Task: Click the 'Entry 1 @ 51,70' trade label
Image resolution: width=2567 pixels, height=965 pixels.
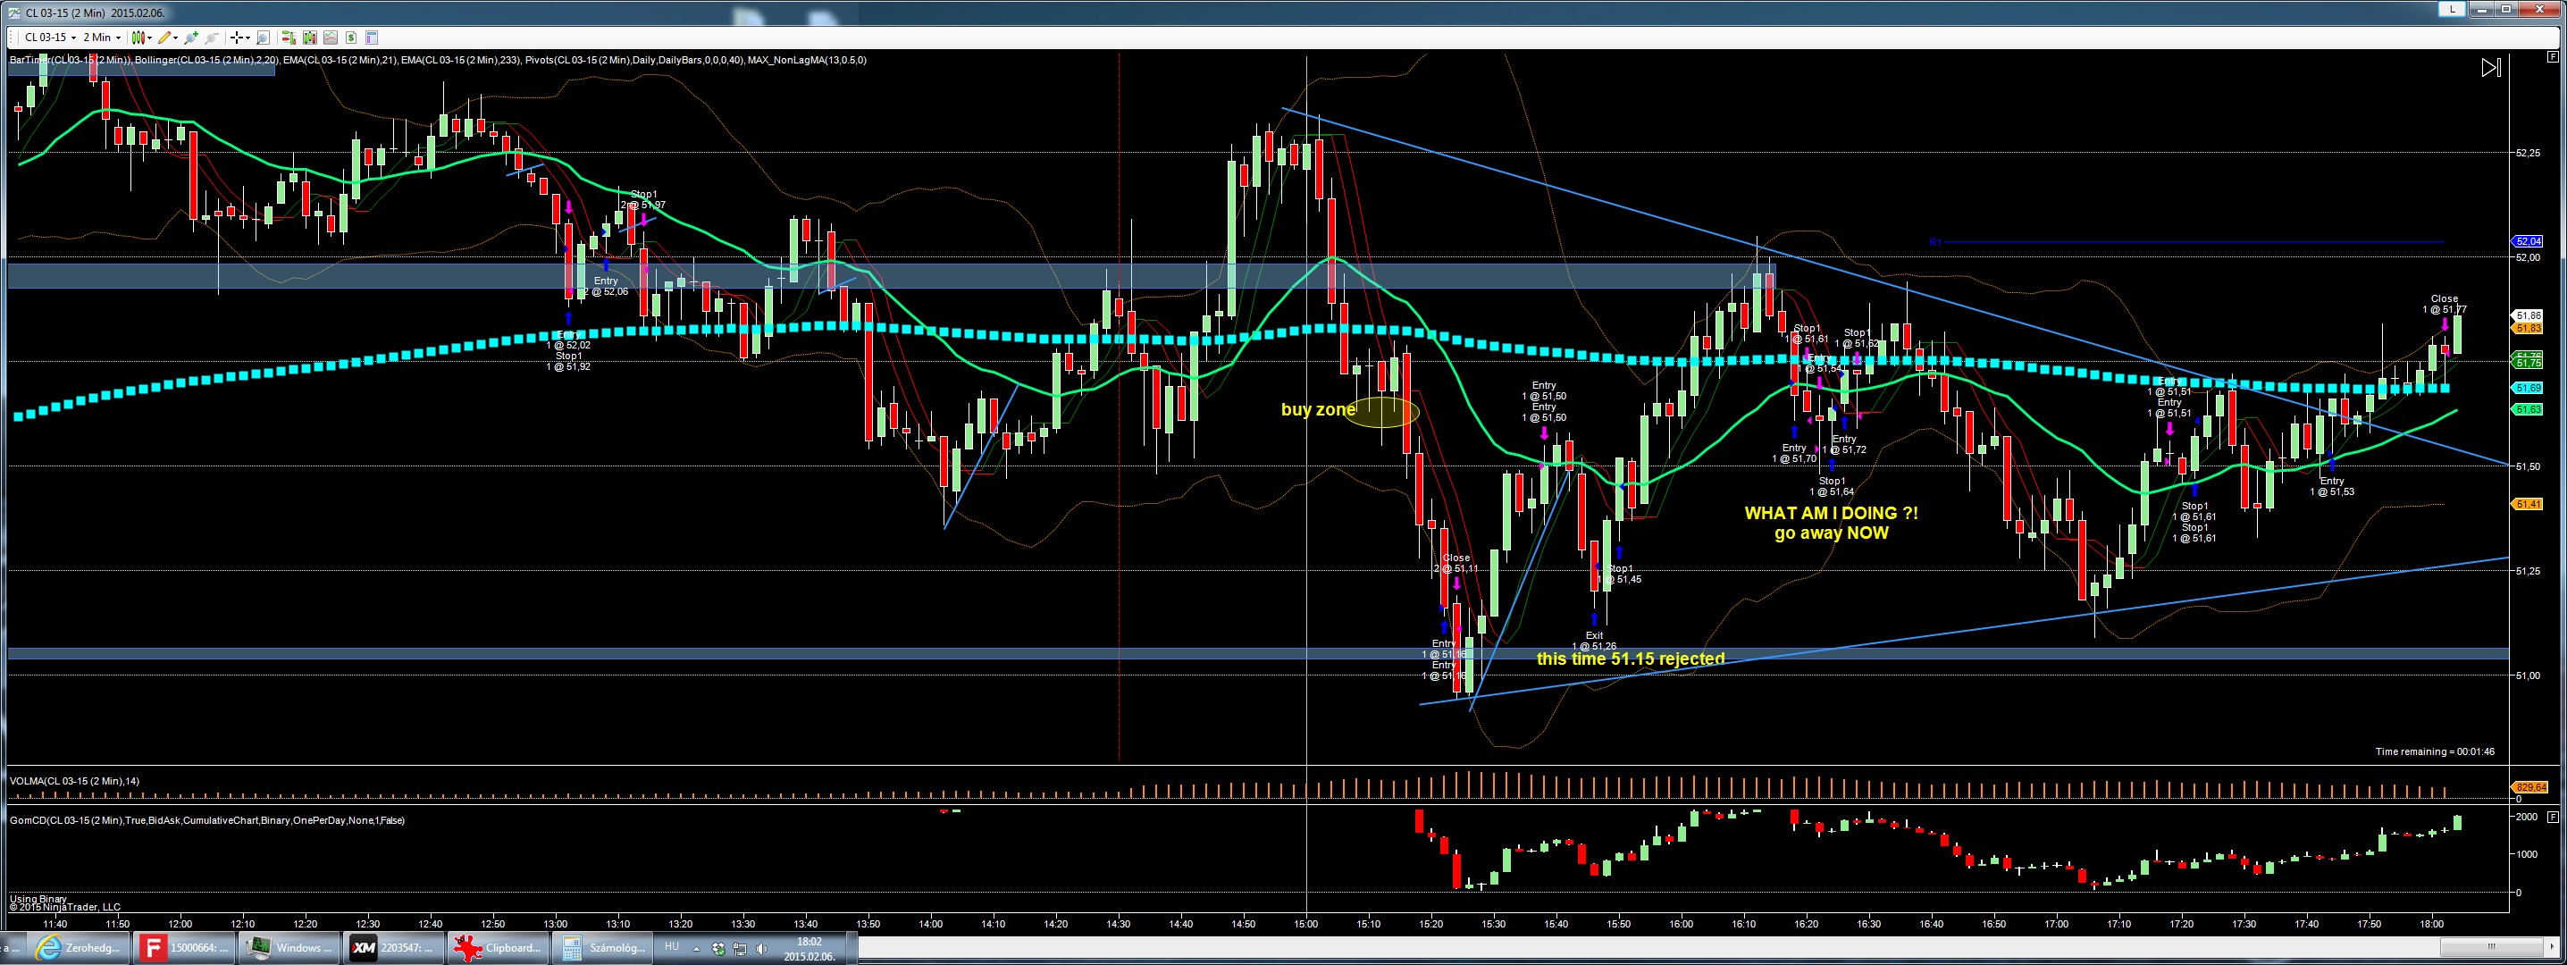Action: point(1794,454)
